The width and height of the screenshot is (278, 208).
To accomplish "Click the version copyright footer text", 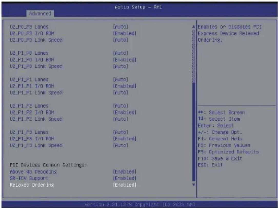I will pyautogui.click(x=140, y=204).
